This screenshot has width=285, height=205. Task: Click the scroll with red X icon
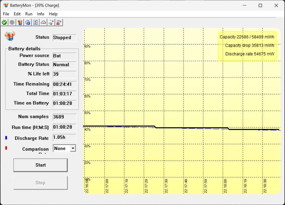59,23
